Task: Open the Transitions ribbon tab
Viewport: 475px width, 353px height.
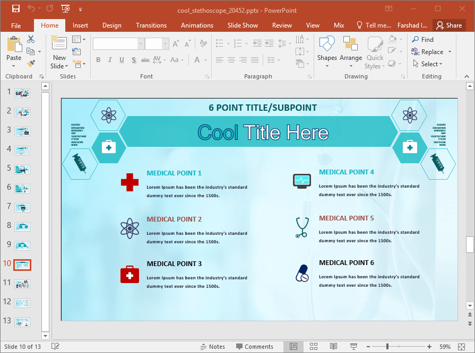Action: click(151, 25)
